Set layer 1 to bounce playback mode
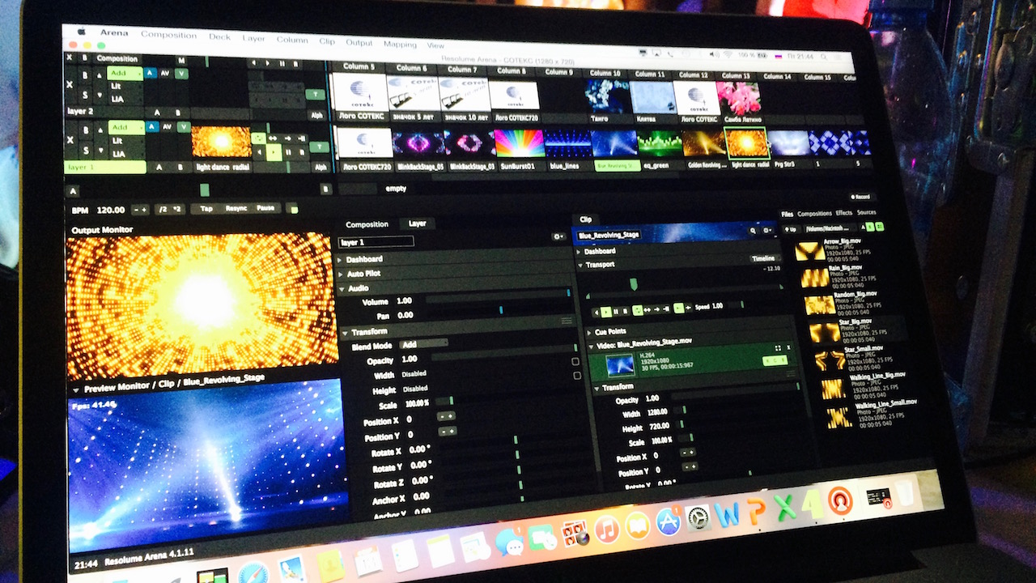1036x583 pixels. tap(273, 138)
